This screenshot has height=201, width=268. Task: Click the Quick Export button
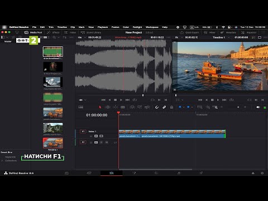[x=190, y=32]
